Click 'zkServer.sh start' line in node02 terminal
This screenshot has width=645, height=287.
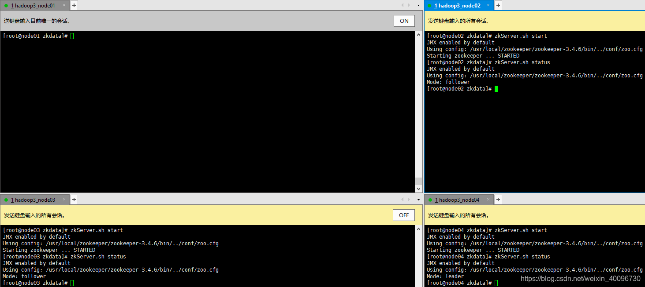487,36
